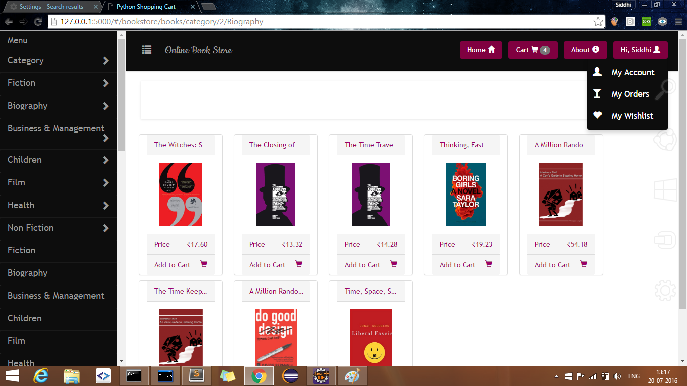687x386 pixels.
Task: Open Paint from taskbar
Action: pos(353,376)
